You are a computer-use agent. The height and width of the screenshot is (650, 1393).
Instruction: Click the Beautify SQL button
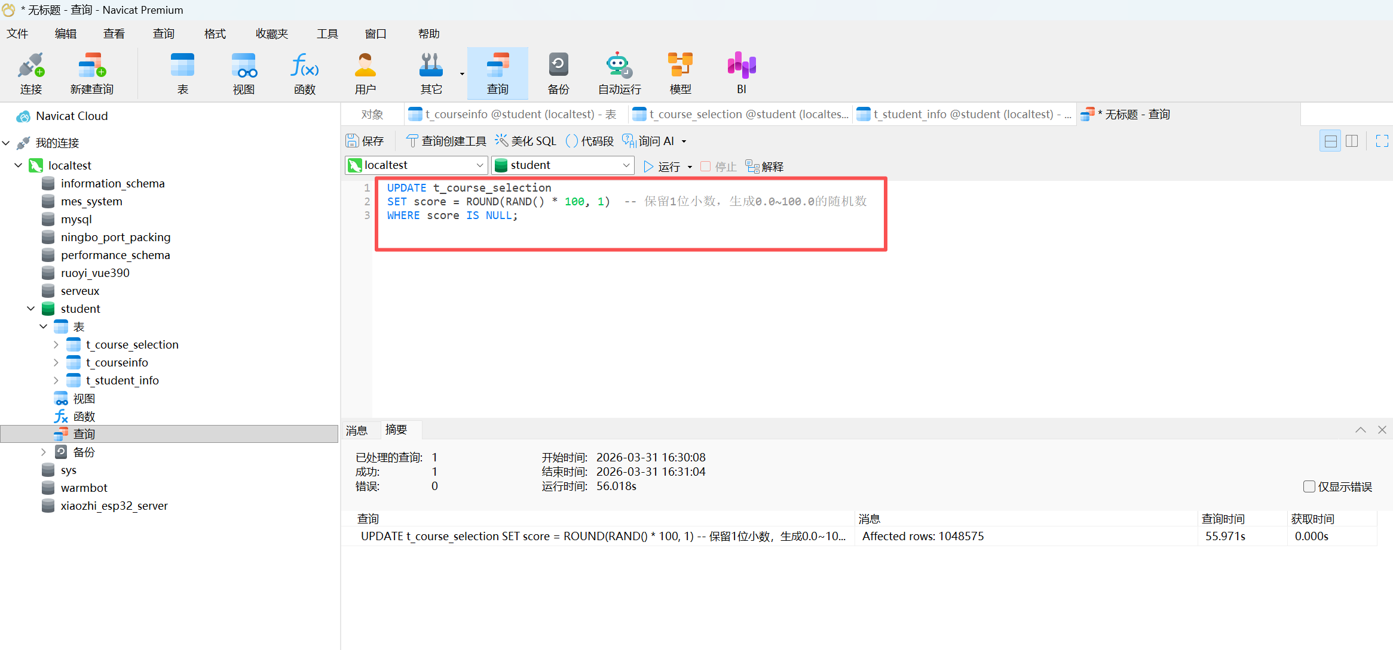526,141
